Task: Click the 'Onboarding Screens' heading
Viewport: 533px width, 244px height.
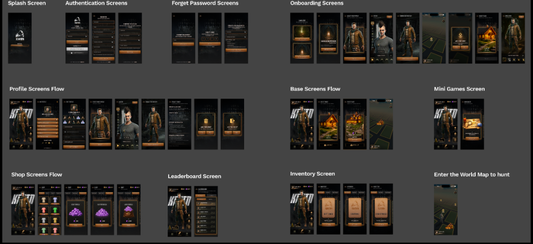Action: pos(317,3)
